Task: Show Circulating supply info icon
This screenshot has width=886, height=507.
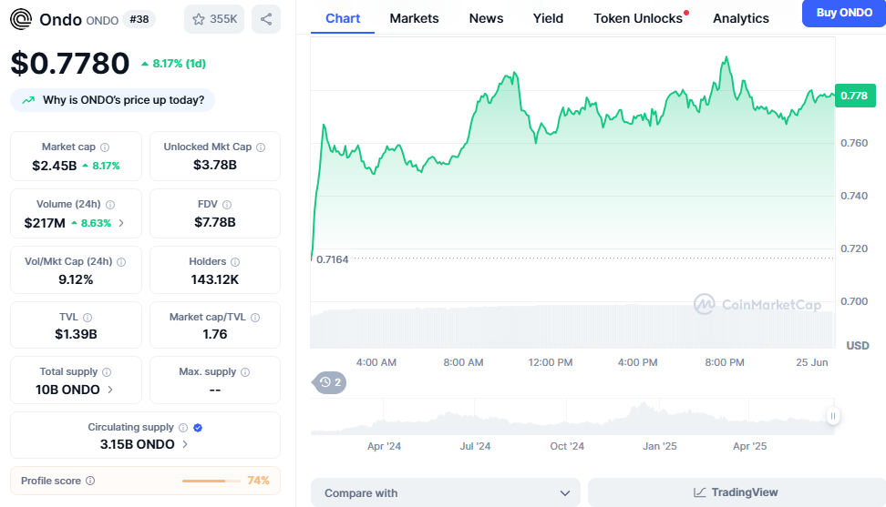Action: pyautogui.click(x=183, y=428)
